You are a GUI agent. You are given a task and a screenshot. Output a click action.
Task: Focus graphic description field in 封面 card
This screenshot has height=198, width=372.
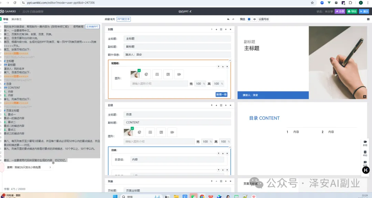(159, 84)
